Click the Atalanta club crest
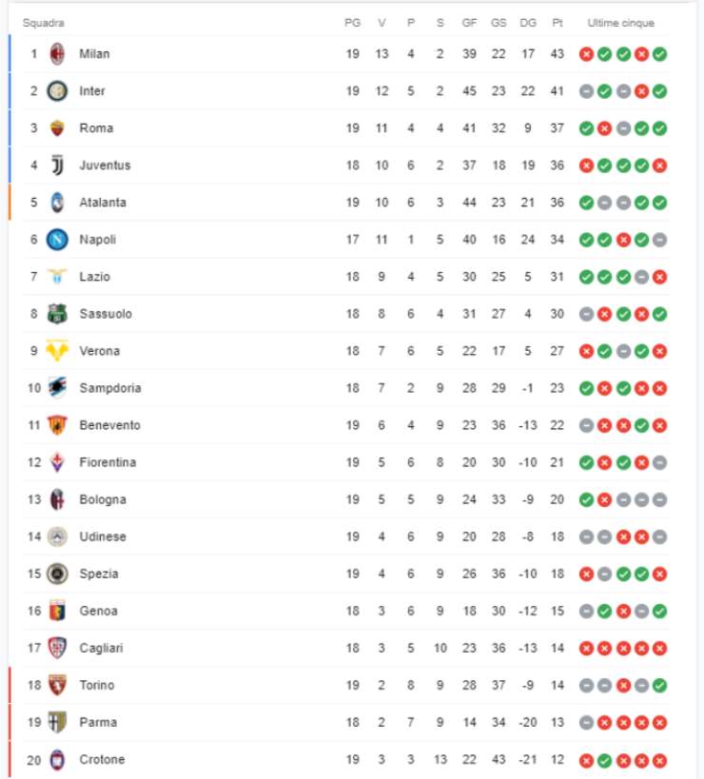Screen dimensions: 704x779 [x=57, y=203]
